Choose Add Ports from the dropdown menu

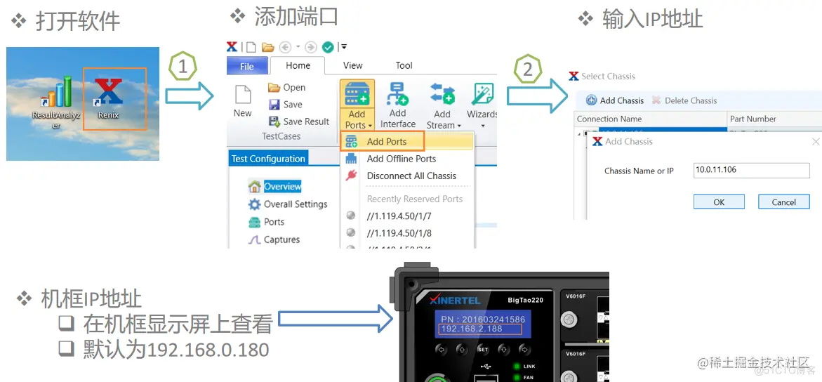(407, 142)
